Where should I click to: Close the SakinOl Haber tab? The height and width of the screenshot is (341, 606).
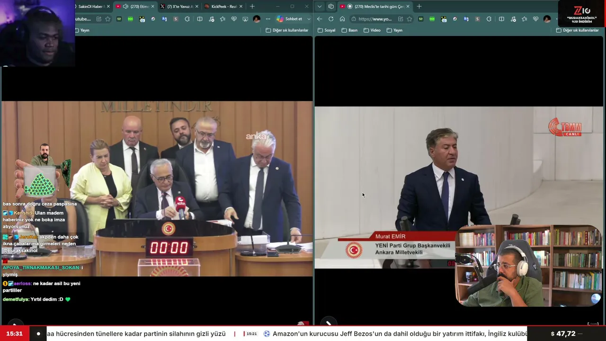tap(108, 7)
